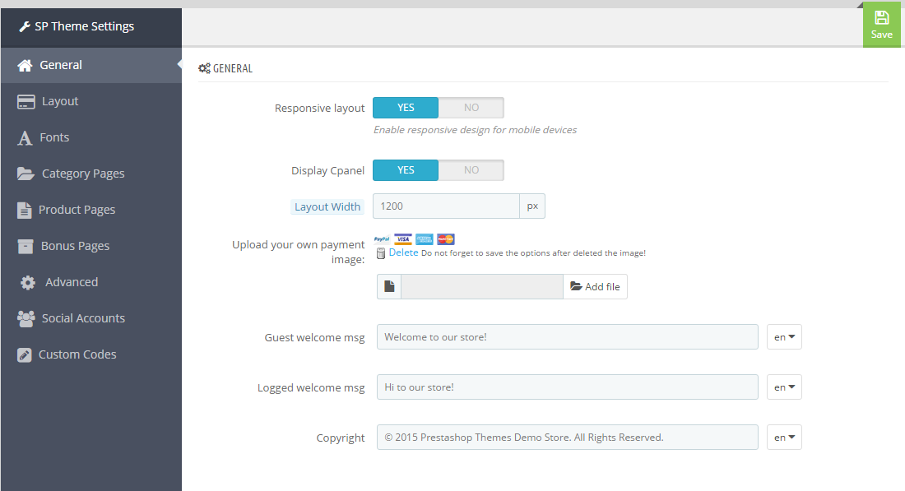Click the Advanced gear icon
The width and height of the screenshot is (905, 491).
tap(28, 282)
